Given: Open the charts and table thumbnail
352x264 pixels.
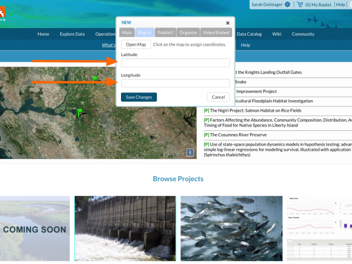Looking at the screenshot, I should pyautogui.click(x=320, y=228).
